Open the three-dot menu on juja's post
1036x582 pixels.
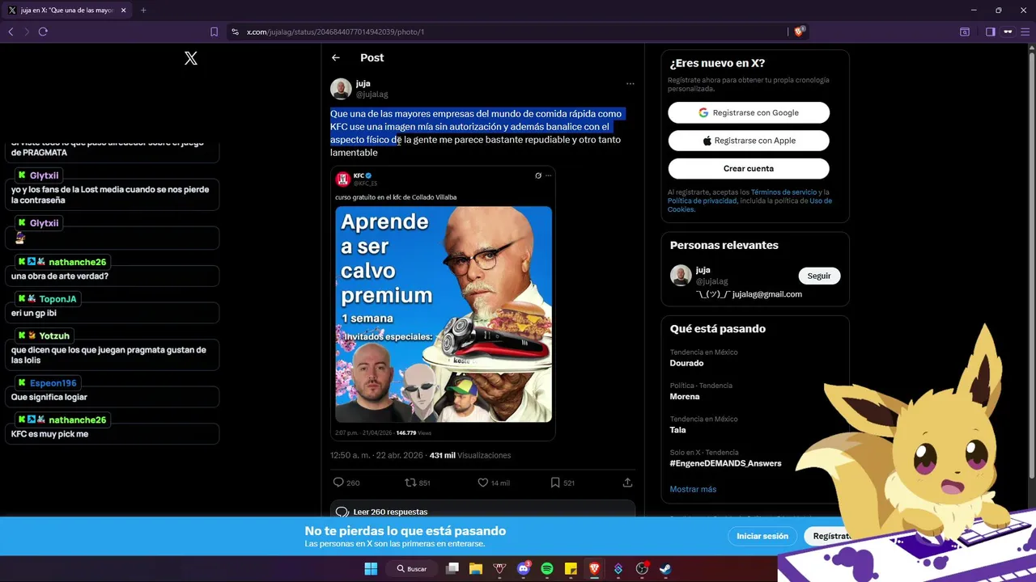(x=630, y=83)
